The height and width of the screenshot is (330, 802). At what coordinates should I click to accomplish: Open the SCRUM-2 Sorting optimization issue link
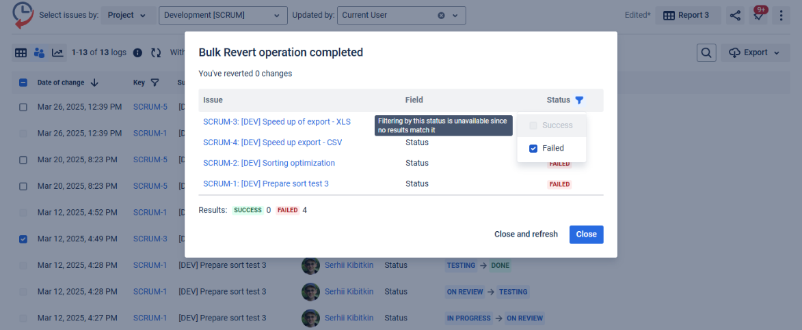269,163
